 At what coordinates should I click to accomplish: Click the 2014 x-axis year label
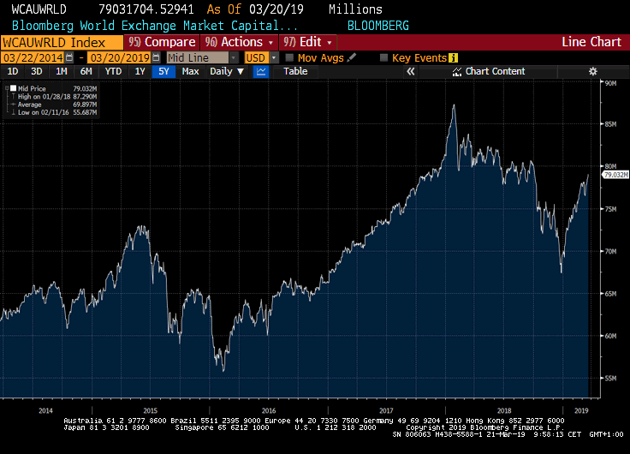(x=45, y=410)
